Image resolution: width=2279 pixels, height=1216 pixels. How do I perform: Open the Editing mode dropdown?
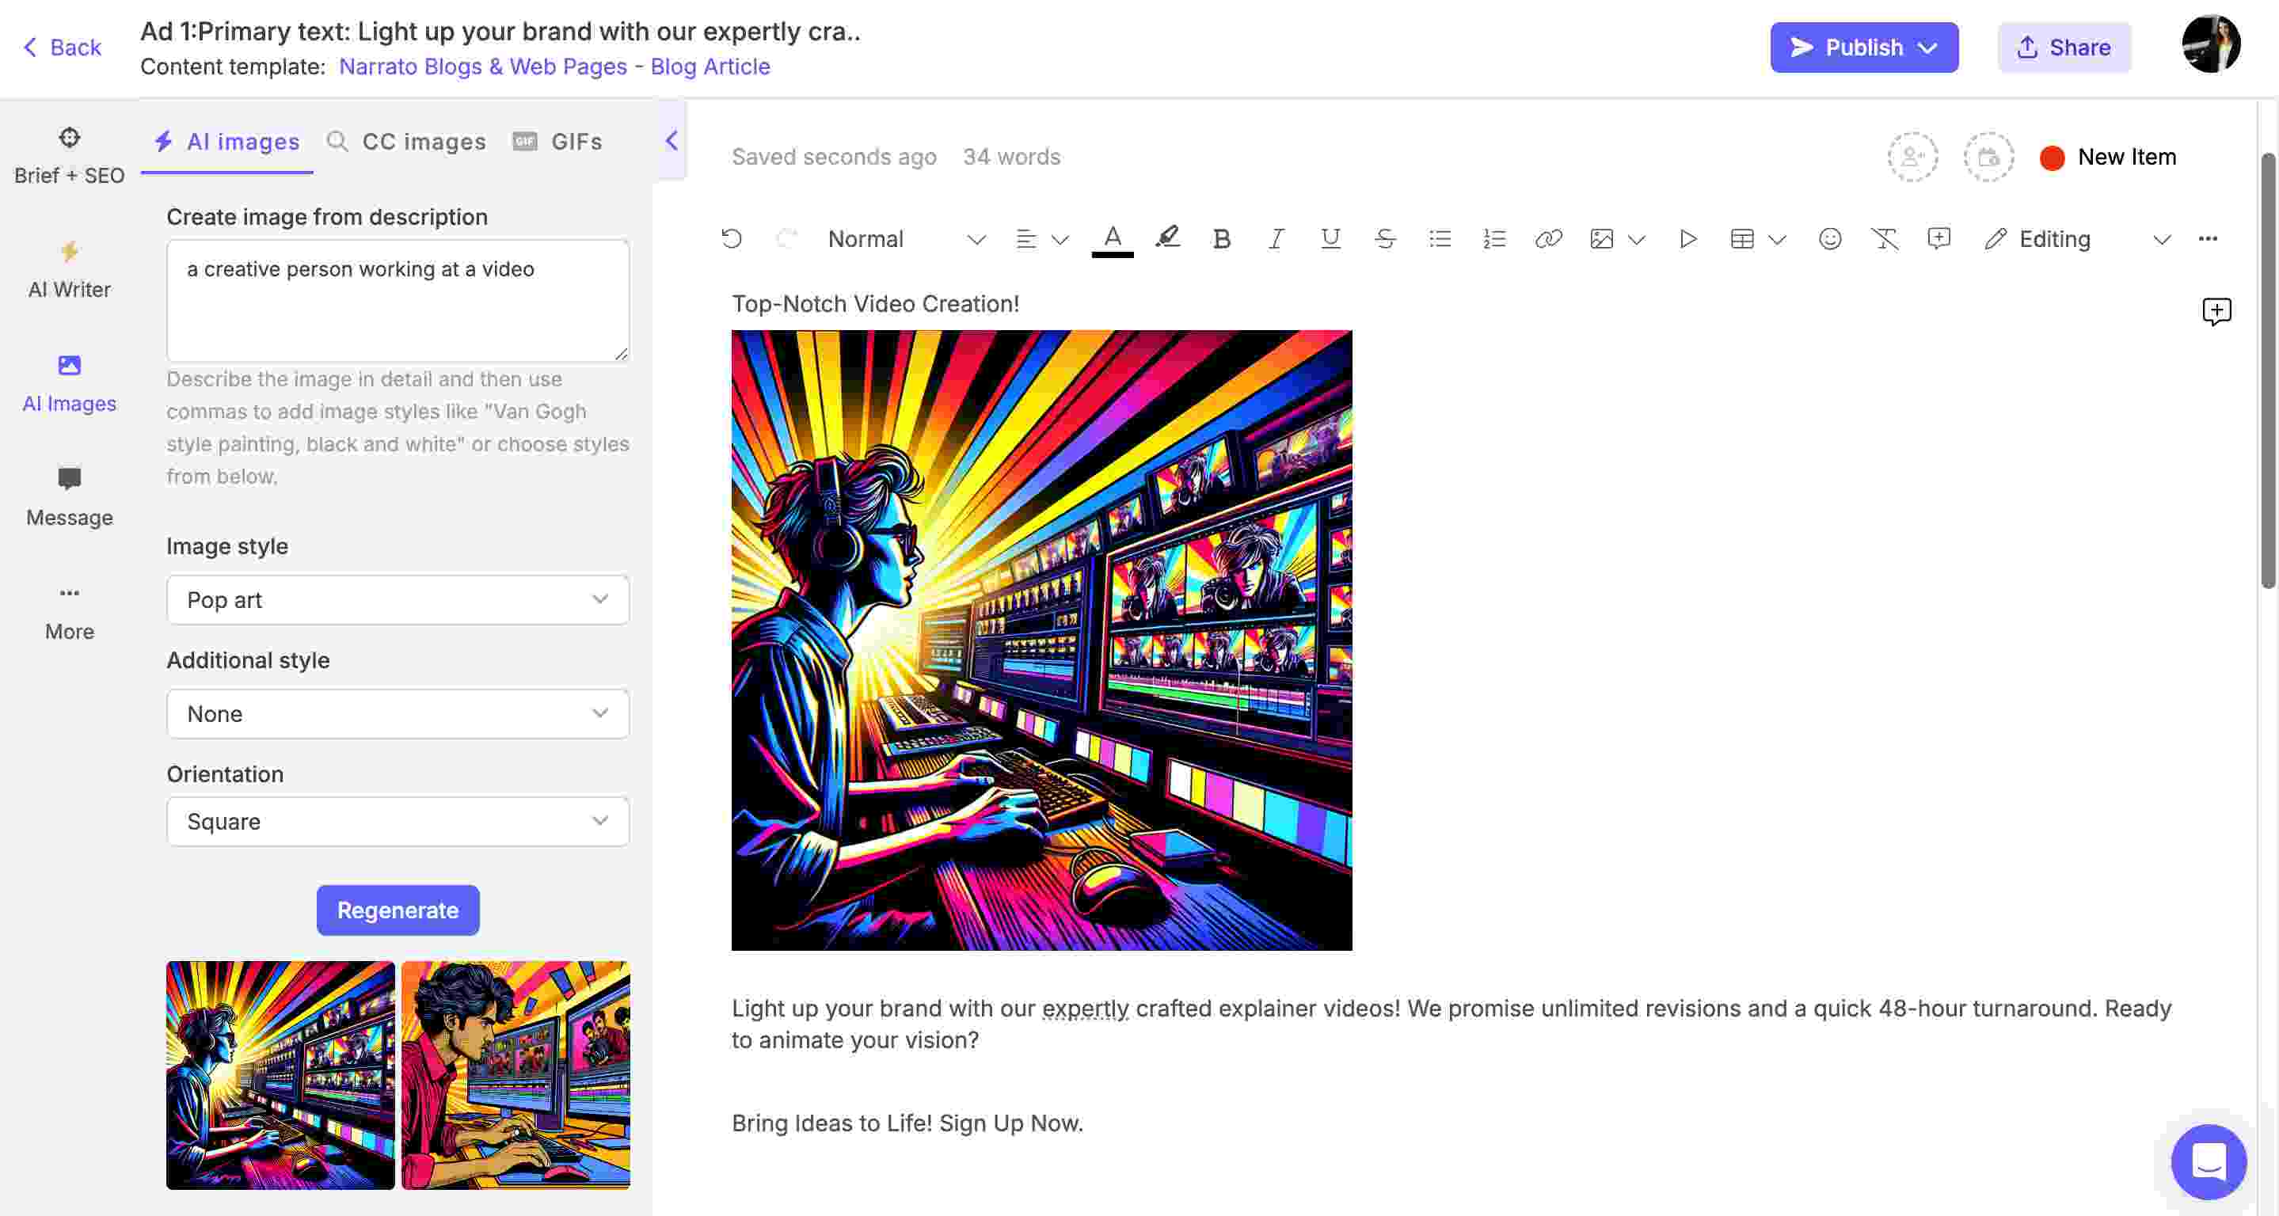point(2076,239)
